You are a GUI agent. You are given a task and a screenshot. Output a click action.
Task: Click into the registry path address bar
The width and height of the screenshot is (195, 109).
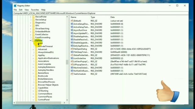coord(101,13)
